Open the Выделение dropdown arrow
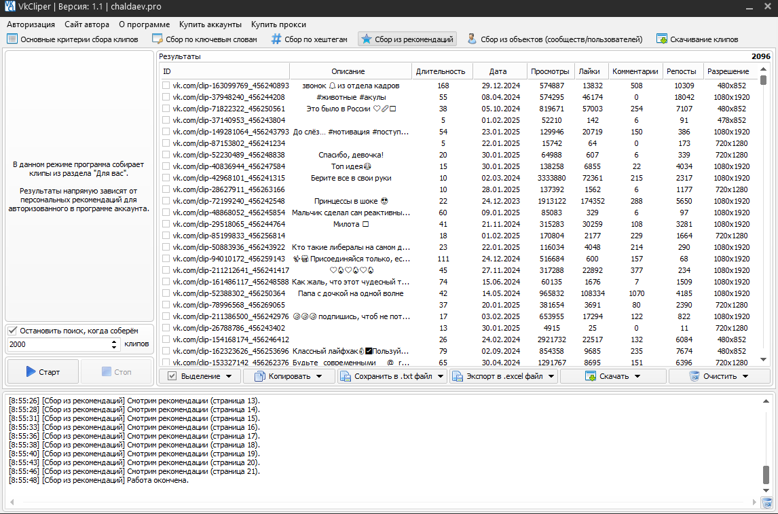 click(229, 377)
